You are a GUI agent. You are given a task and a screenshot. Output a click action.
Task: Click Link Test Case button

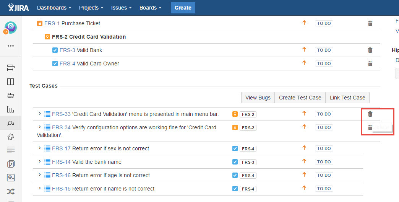point(347,98)
